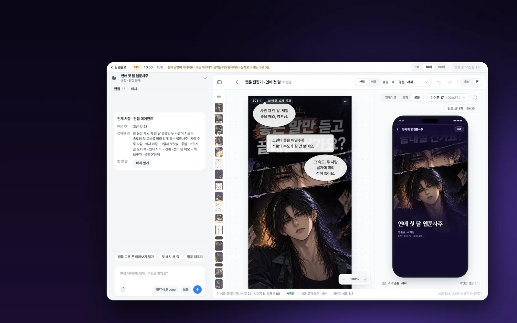This screenshot has width=517, height=323.
Task: Click the 진행 중 작업 끝내기 button
Action: 467,67
